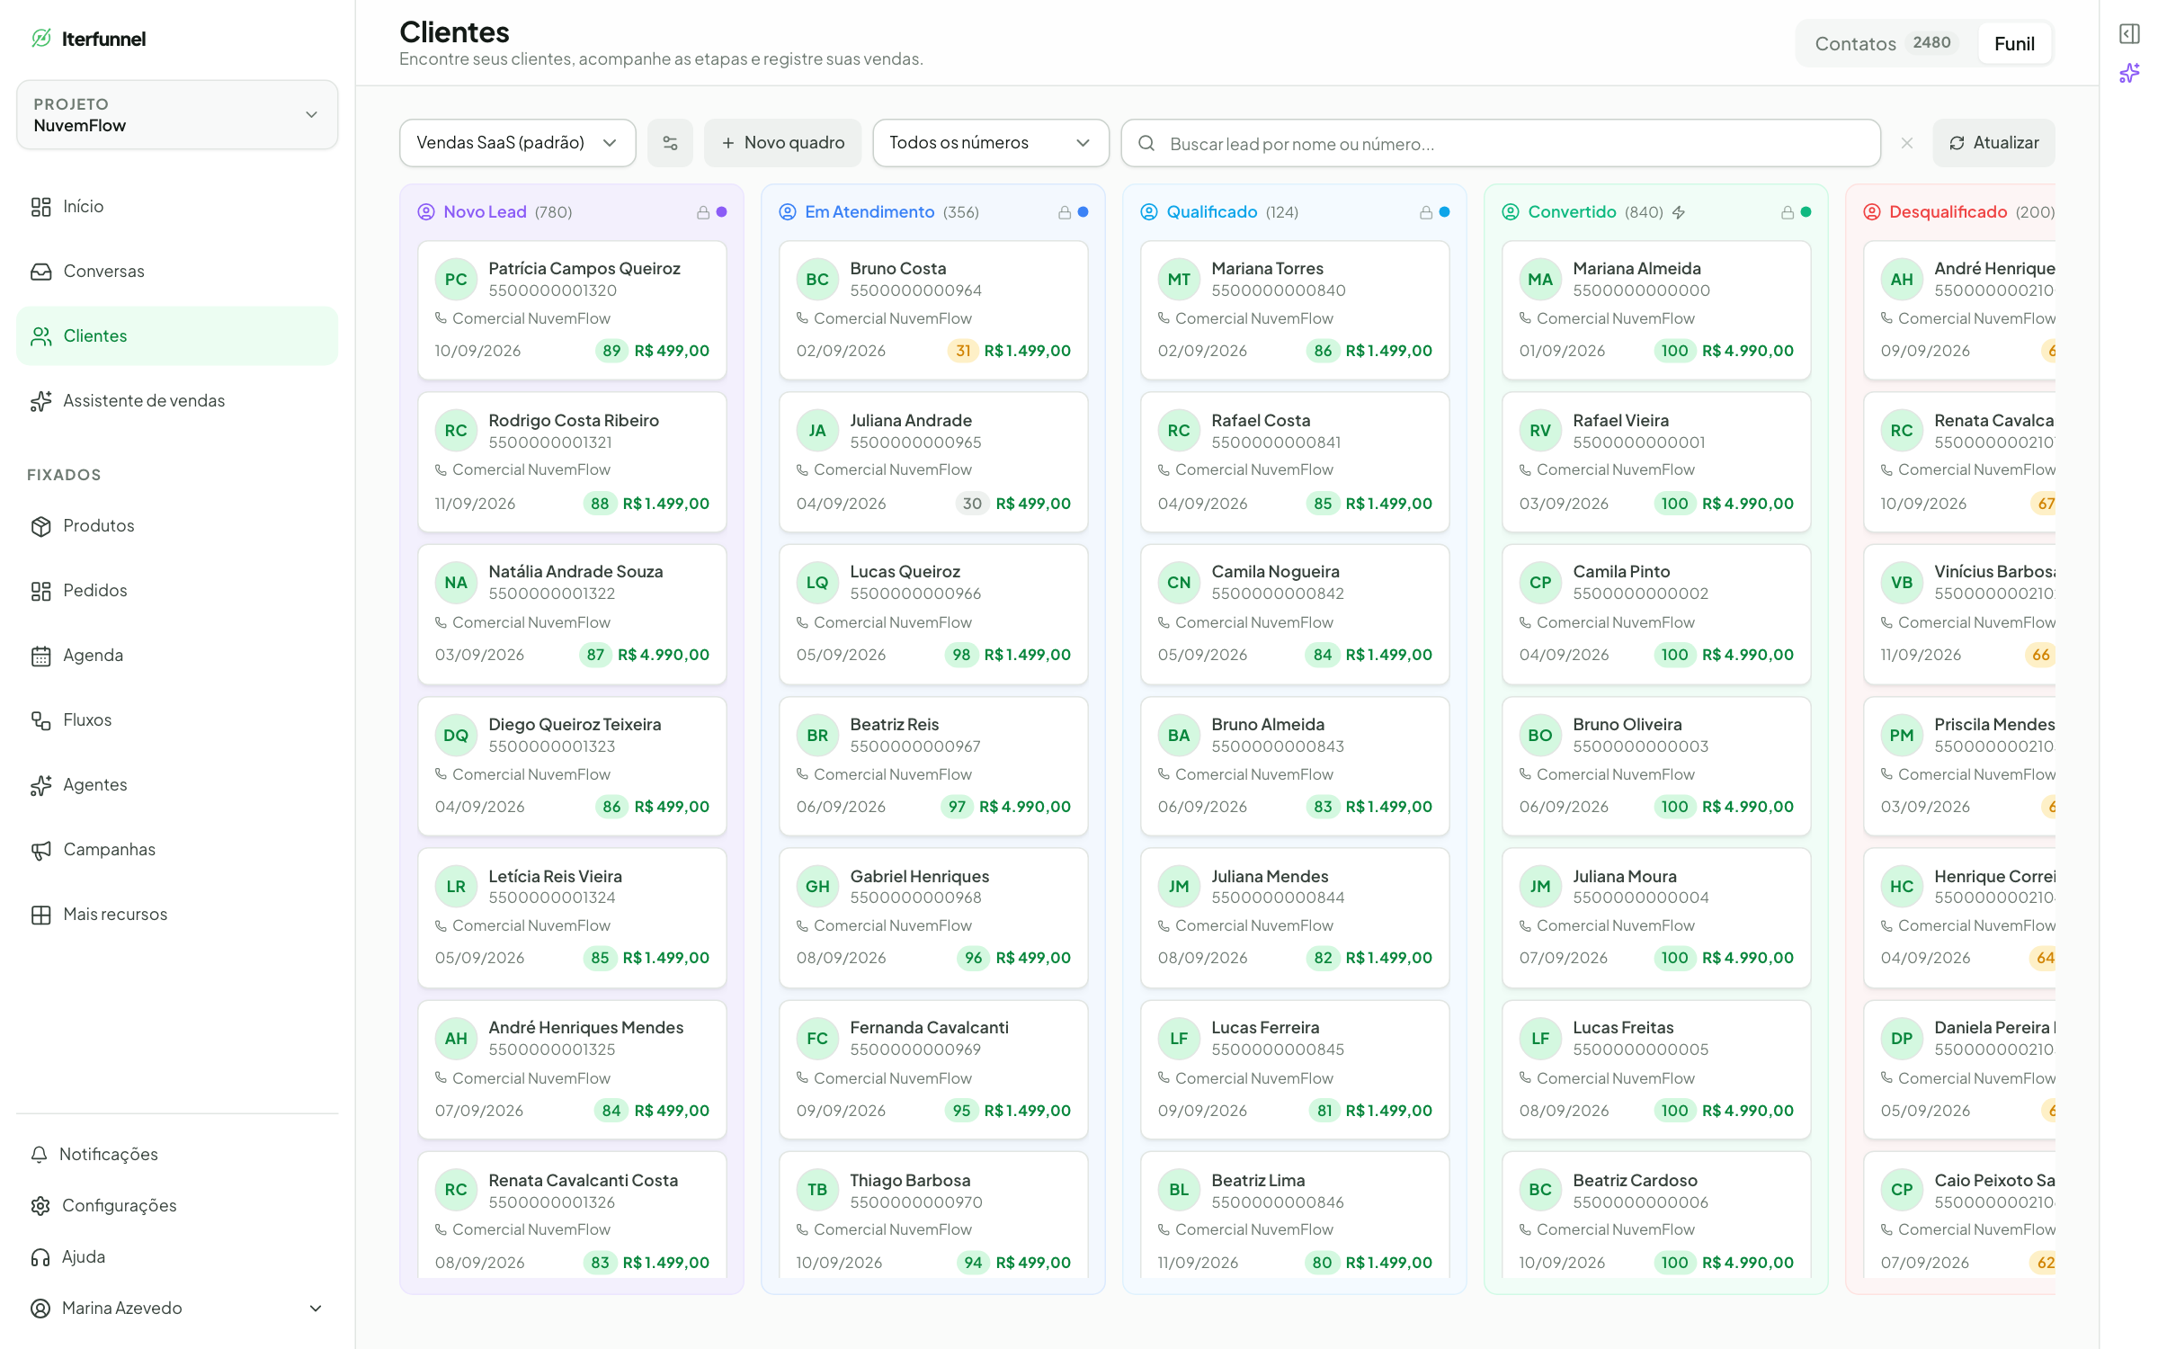Toggle lock icon on Novo Lead column
The height and width of the screenshot is (1349, 2158).
[x=703, y=212]
